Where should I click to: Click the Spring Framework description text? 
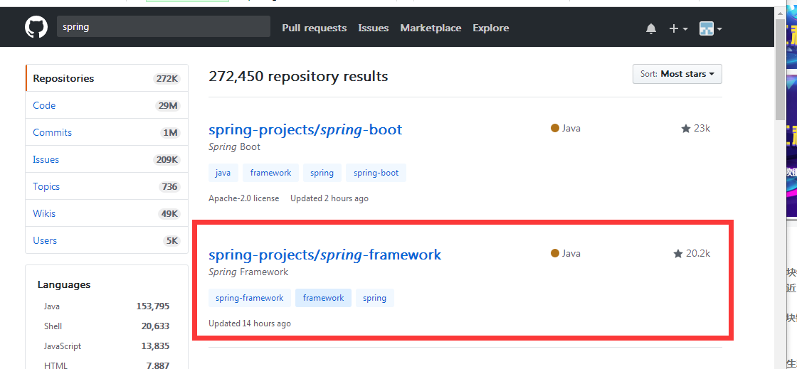click(248, 272)
